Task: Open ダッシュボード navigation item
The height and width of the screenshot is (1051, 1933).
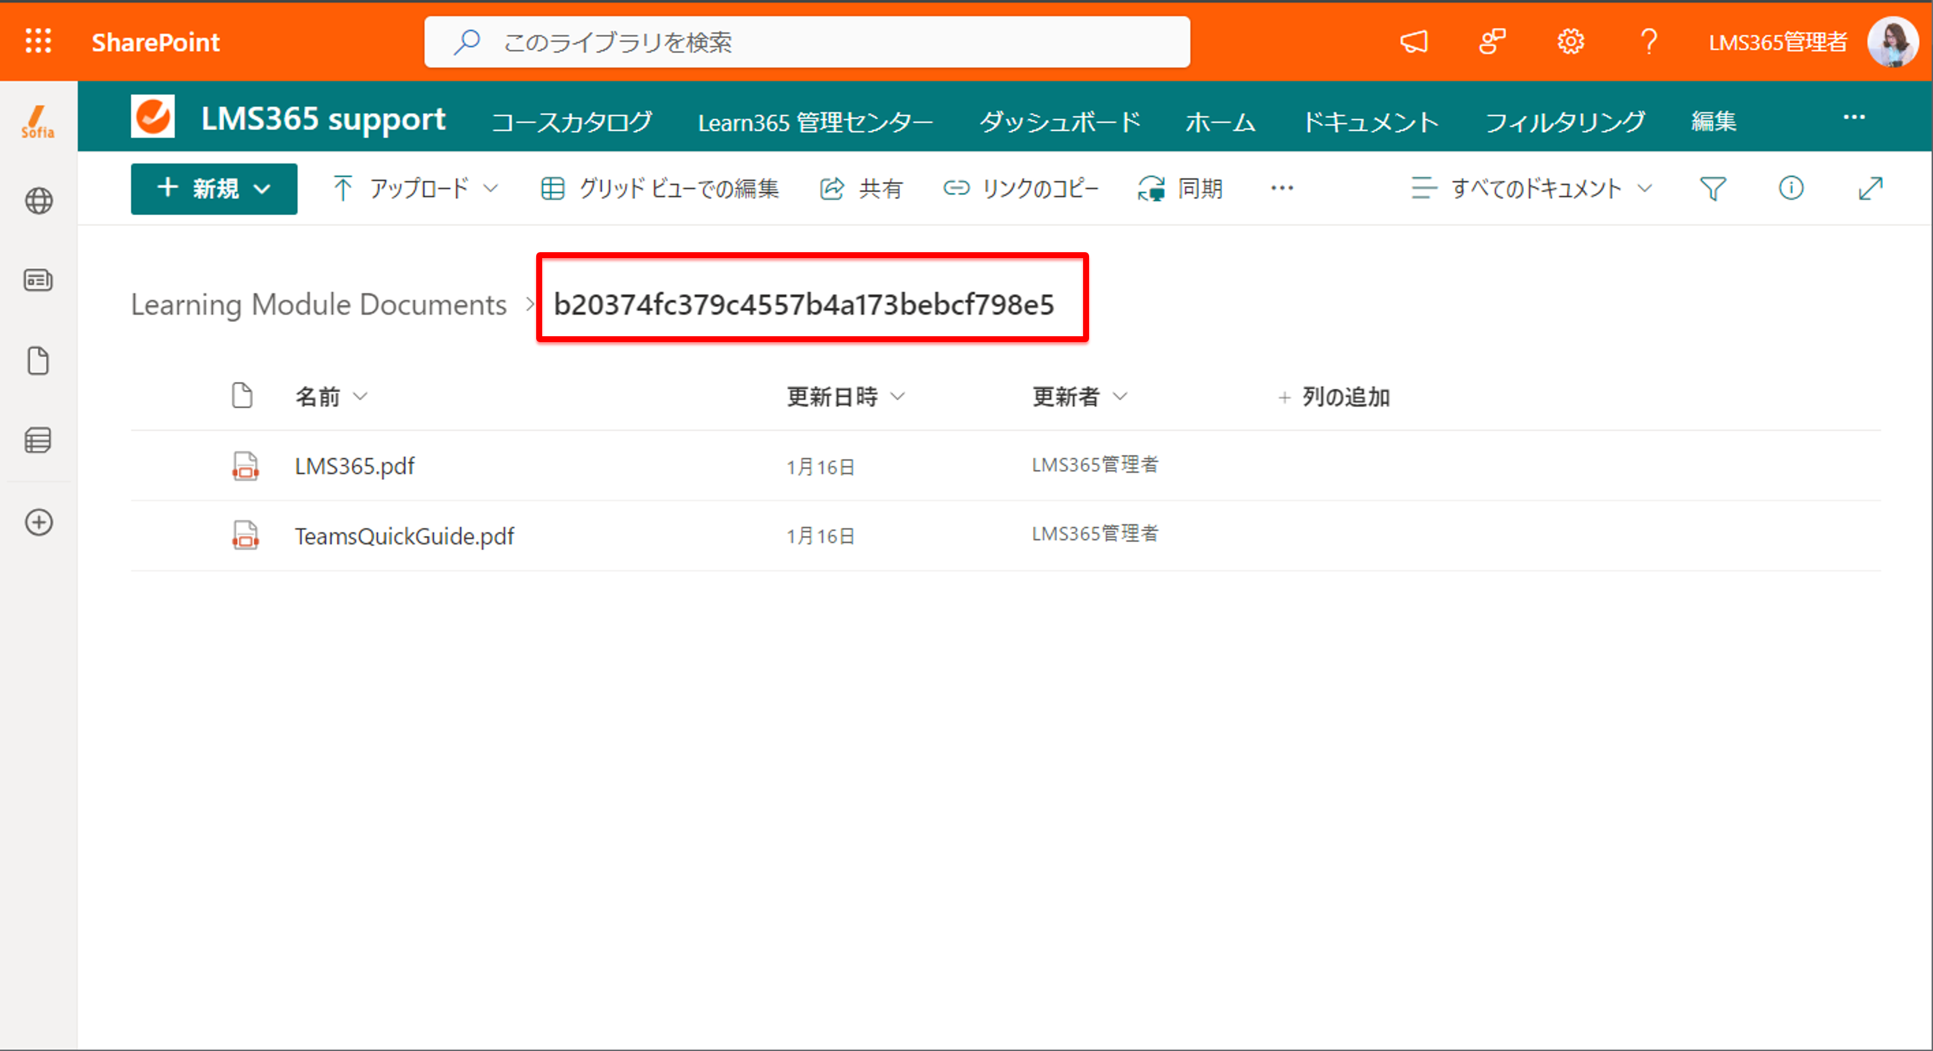Action: 1060,122
